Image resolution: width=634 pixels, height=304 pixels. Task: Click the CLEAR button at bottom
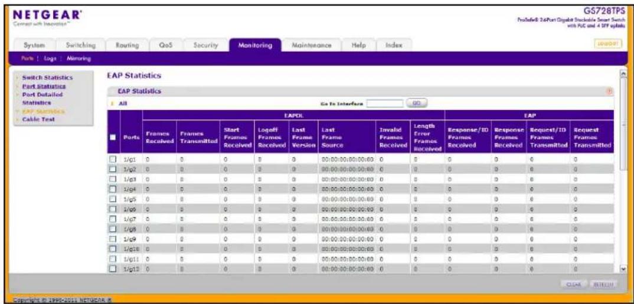click(574, 285)
